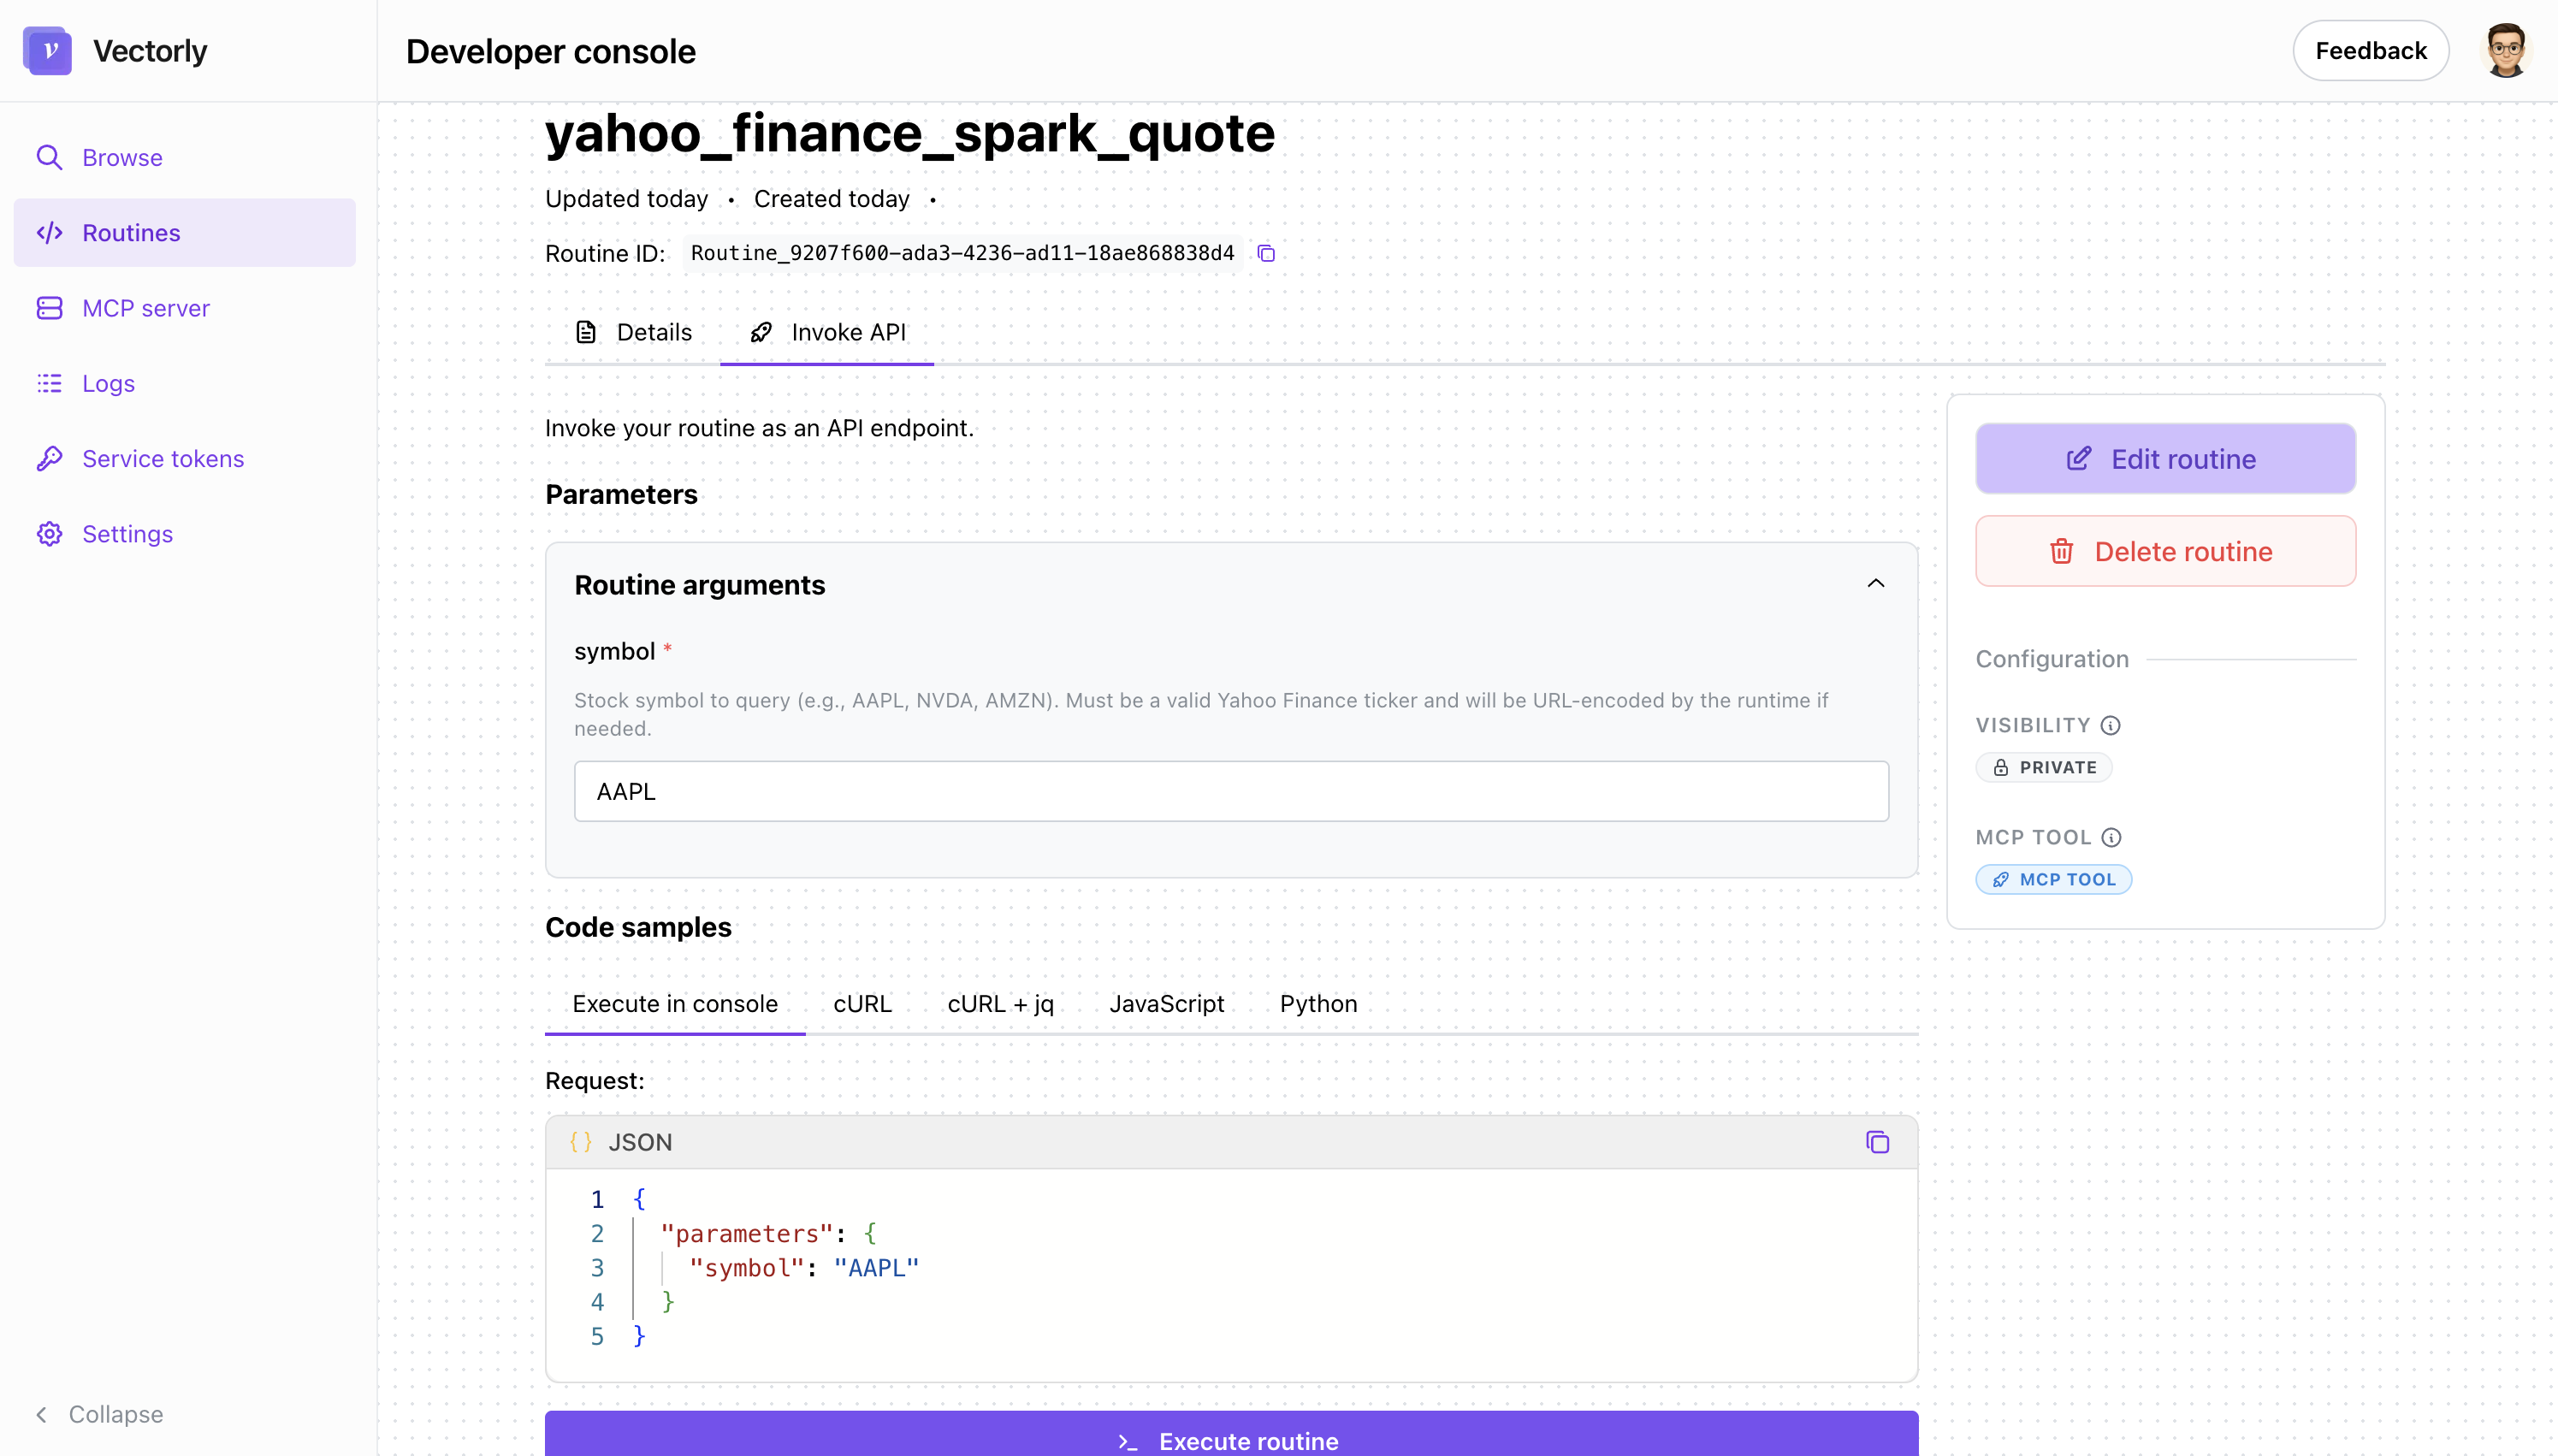Collapse the Routine arguments section
This screenshot has width=2558, height=1456.
pyautogui.click(x=1875, y=584)
